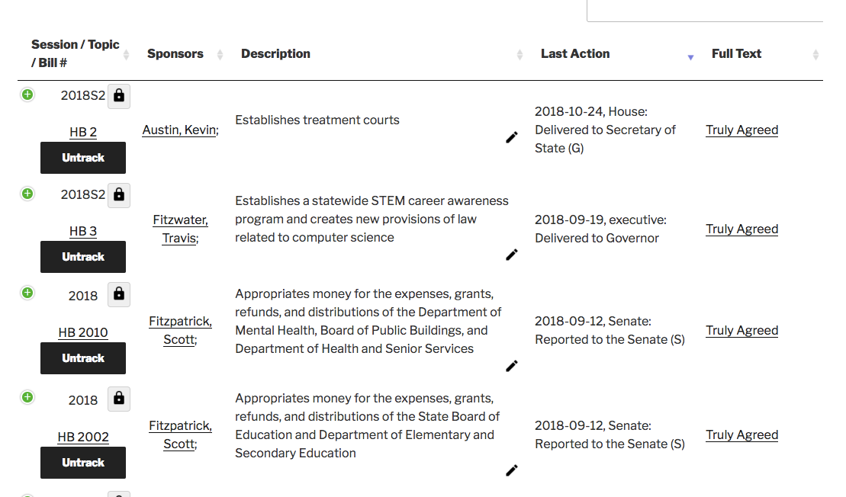Sort table by Last Action column
This screenshot has width=846, height=497.
click(575, 54)
